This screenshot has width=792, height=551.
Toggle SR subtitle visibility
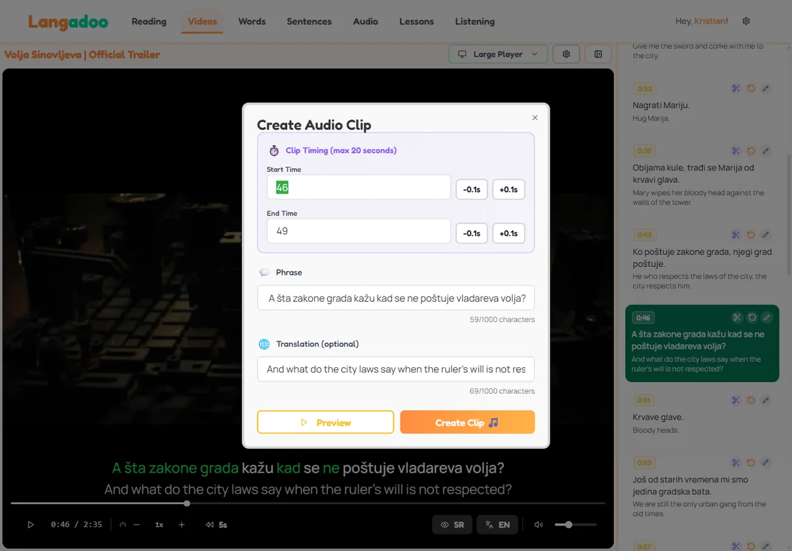click(452, 525)
